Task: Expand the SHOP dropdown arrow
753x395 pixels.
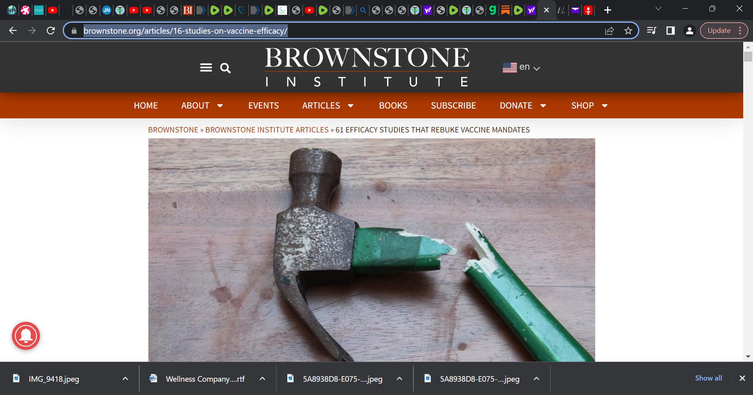Action: point(605,105)
